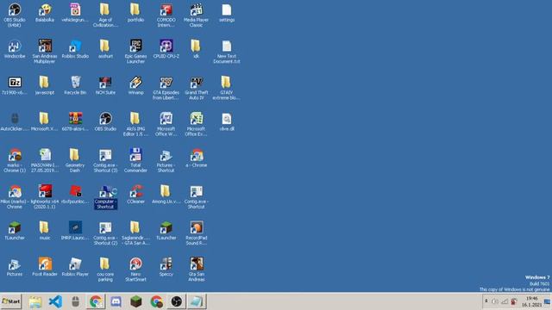Launch the Windscribe shortcut
The height and width of the screenshot is (310, 552).
click(x=15, y=49)
